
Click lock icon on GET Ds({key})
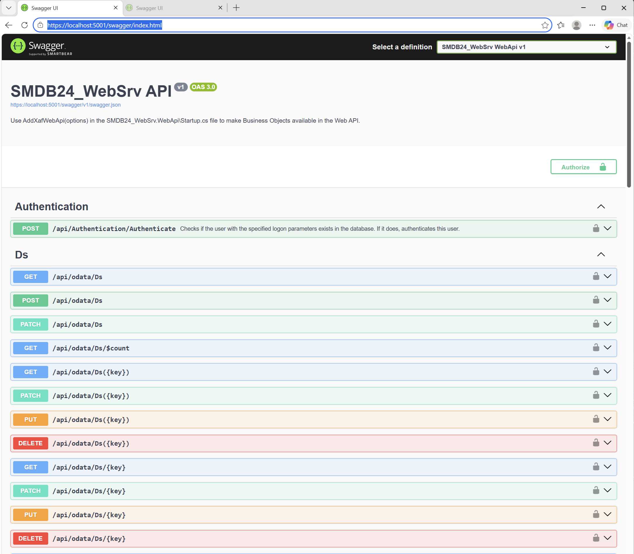[x=596, y=371]
